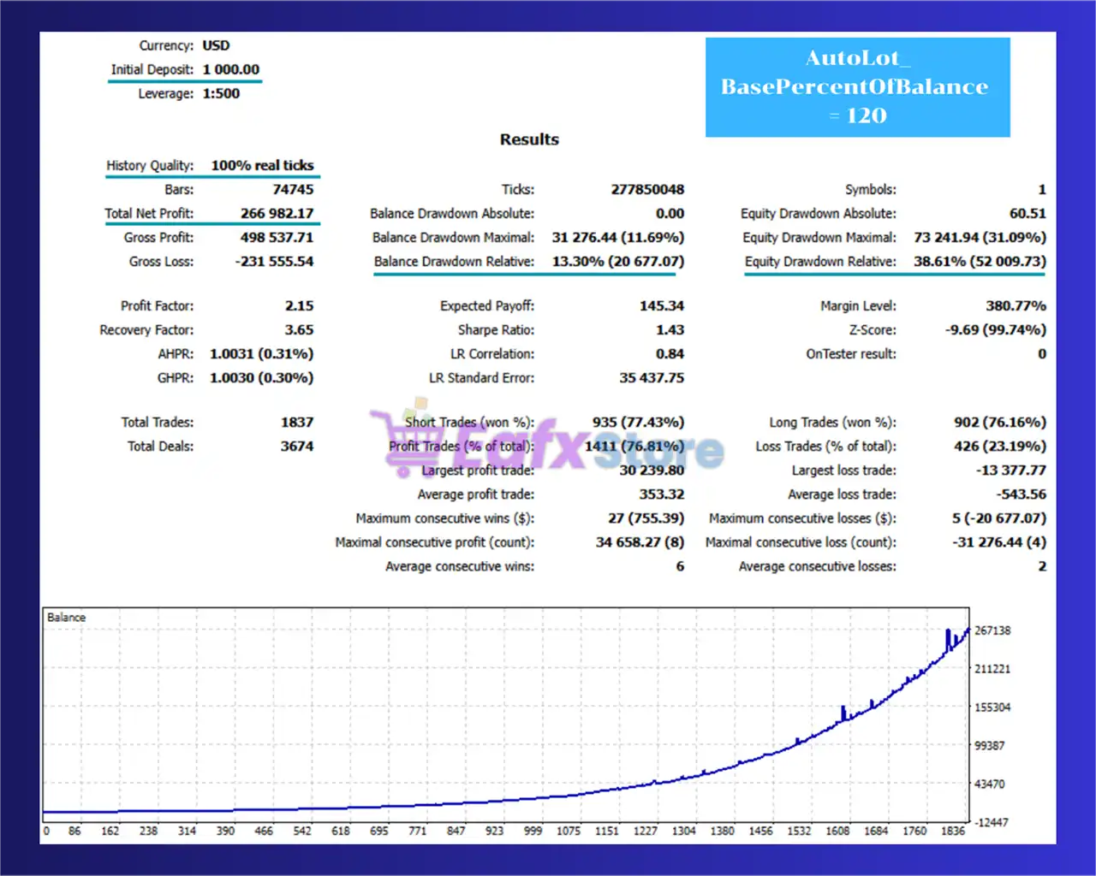Click Balance Drawdown Maximal value 31 276.44 (11.69%)

pyautogui.click(x=618, y=237)
